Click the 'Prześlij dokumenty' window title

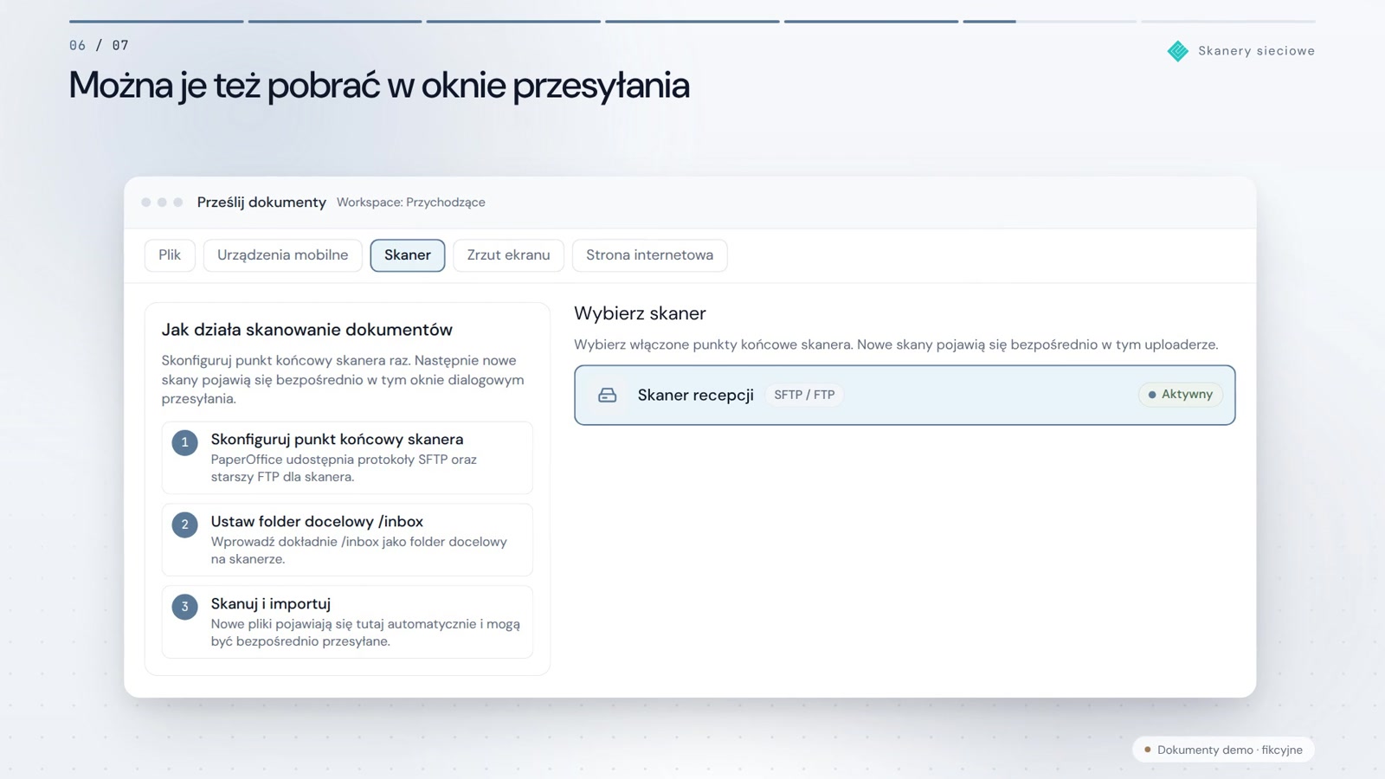click(x=261, y=203)
